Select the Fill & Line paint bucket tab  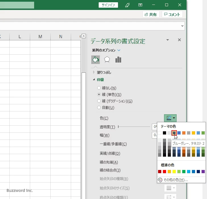point(96,60)
